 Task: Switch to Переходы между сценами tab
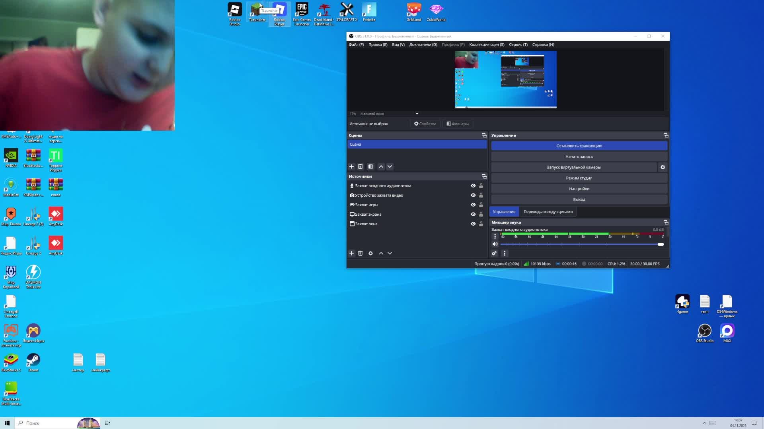coord(548,212)
